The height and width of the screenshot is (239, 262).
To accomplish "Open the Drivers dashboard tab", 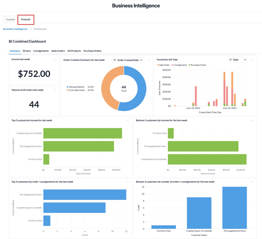I will (27, 51).
